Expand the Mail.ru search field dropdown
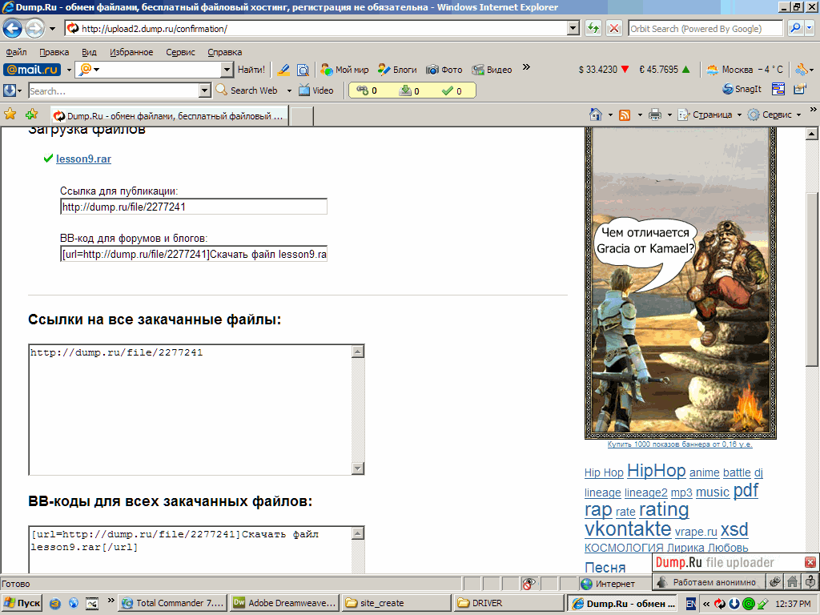This screenshot has height=615, width=820. 227,70
